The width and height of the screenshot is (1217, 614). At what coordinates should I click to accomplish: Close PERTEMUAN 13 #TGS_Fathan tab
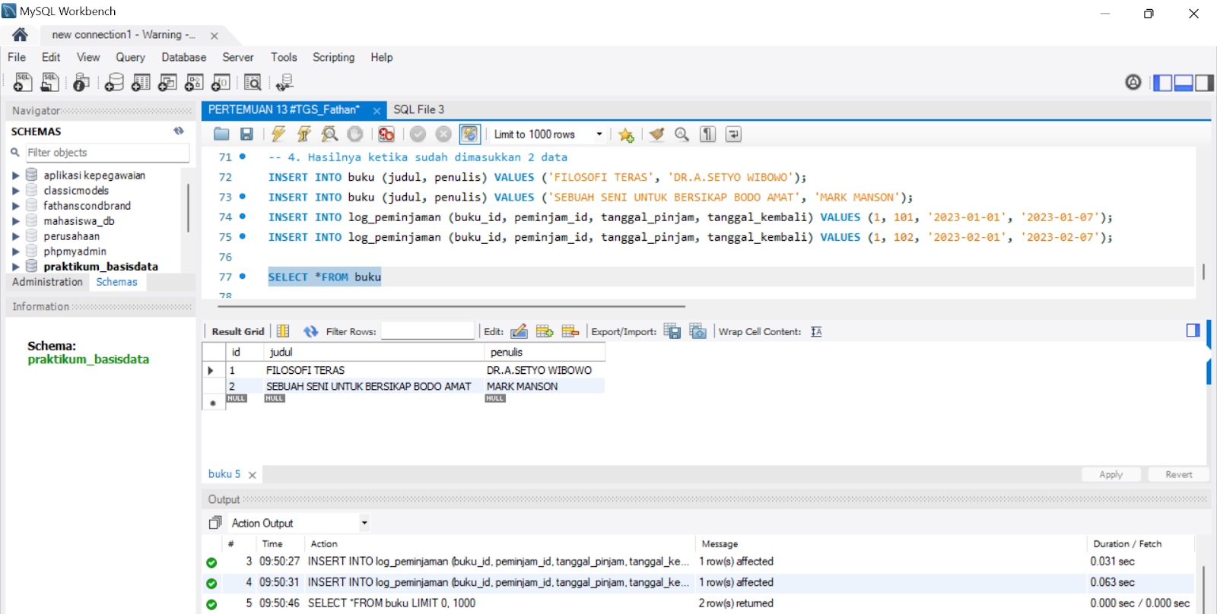pos(377,111)
